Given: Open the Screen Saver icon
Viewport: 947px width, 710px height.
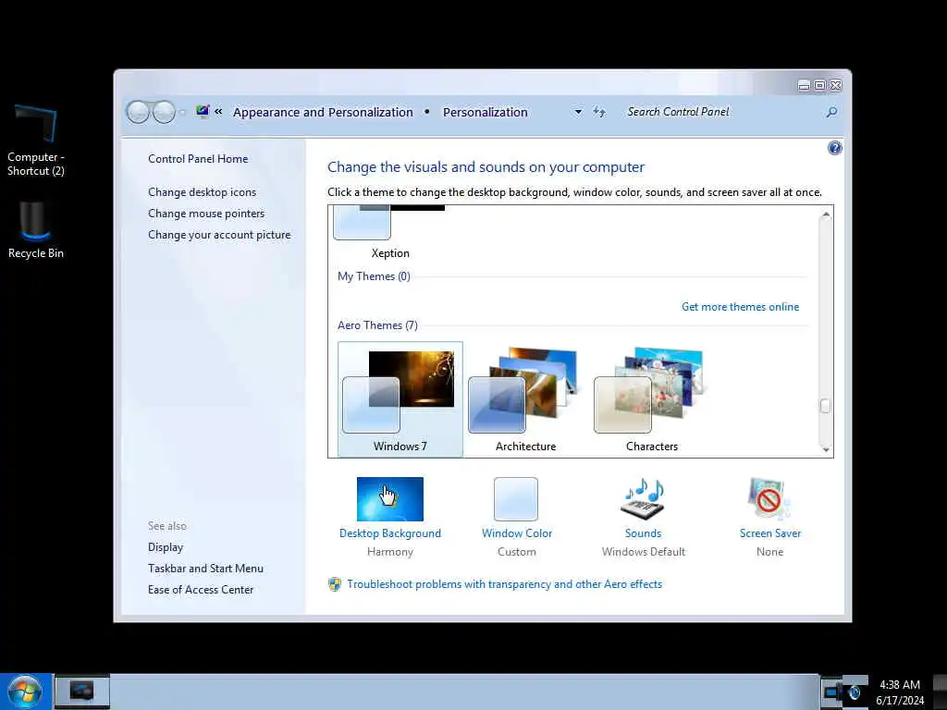Looking at the screenshot, I should tap(769, 498).
